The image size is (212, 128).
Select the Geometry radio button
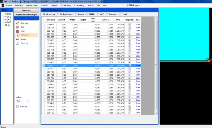pos(44,14)
